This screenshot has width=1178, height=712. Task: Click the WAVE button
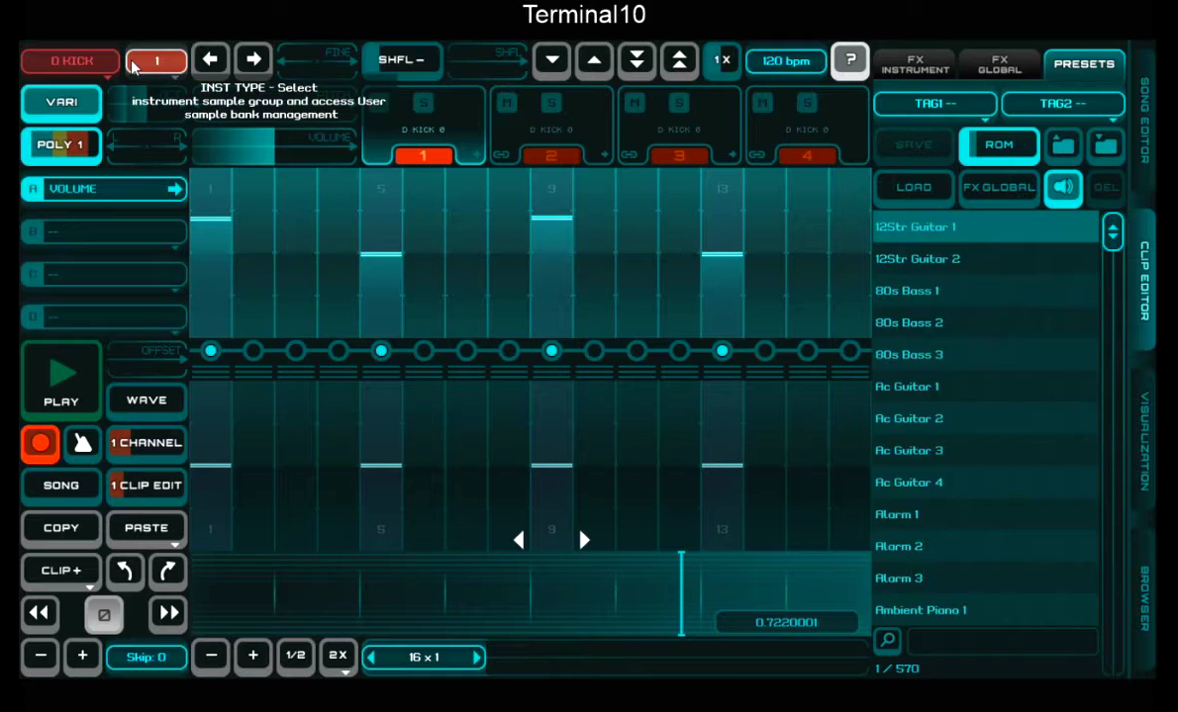click(x=147, y=400)
